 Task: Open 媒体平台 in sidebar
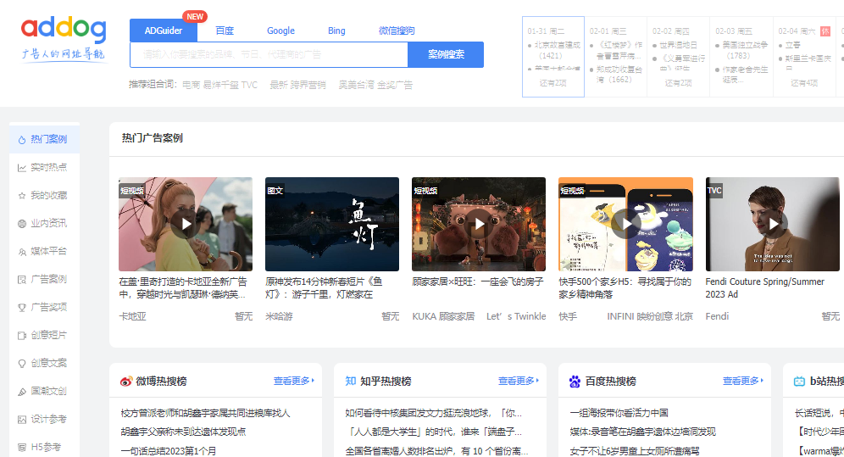point(45,251)
